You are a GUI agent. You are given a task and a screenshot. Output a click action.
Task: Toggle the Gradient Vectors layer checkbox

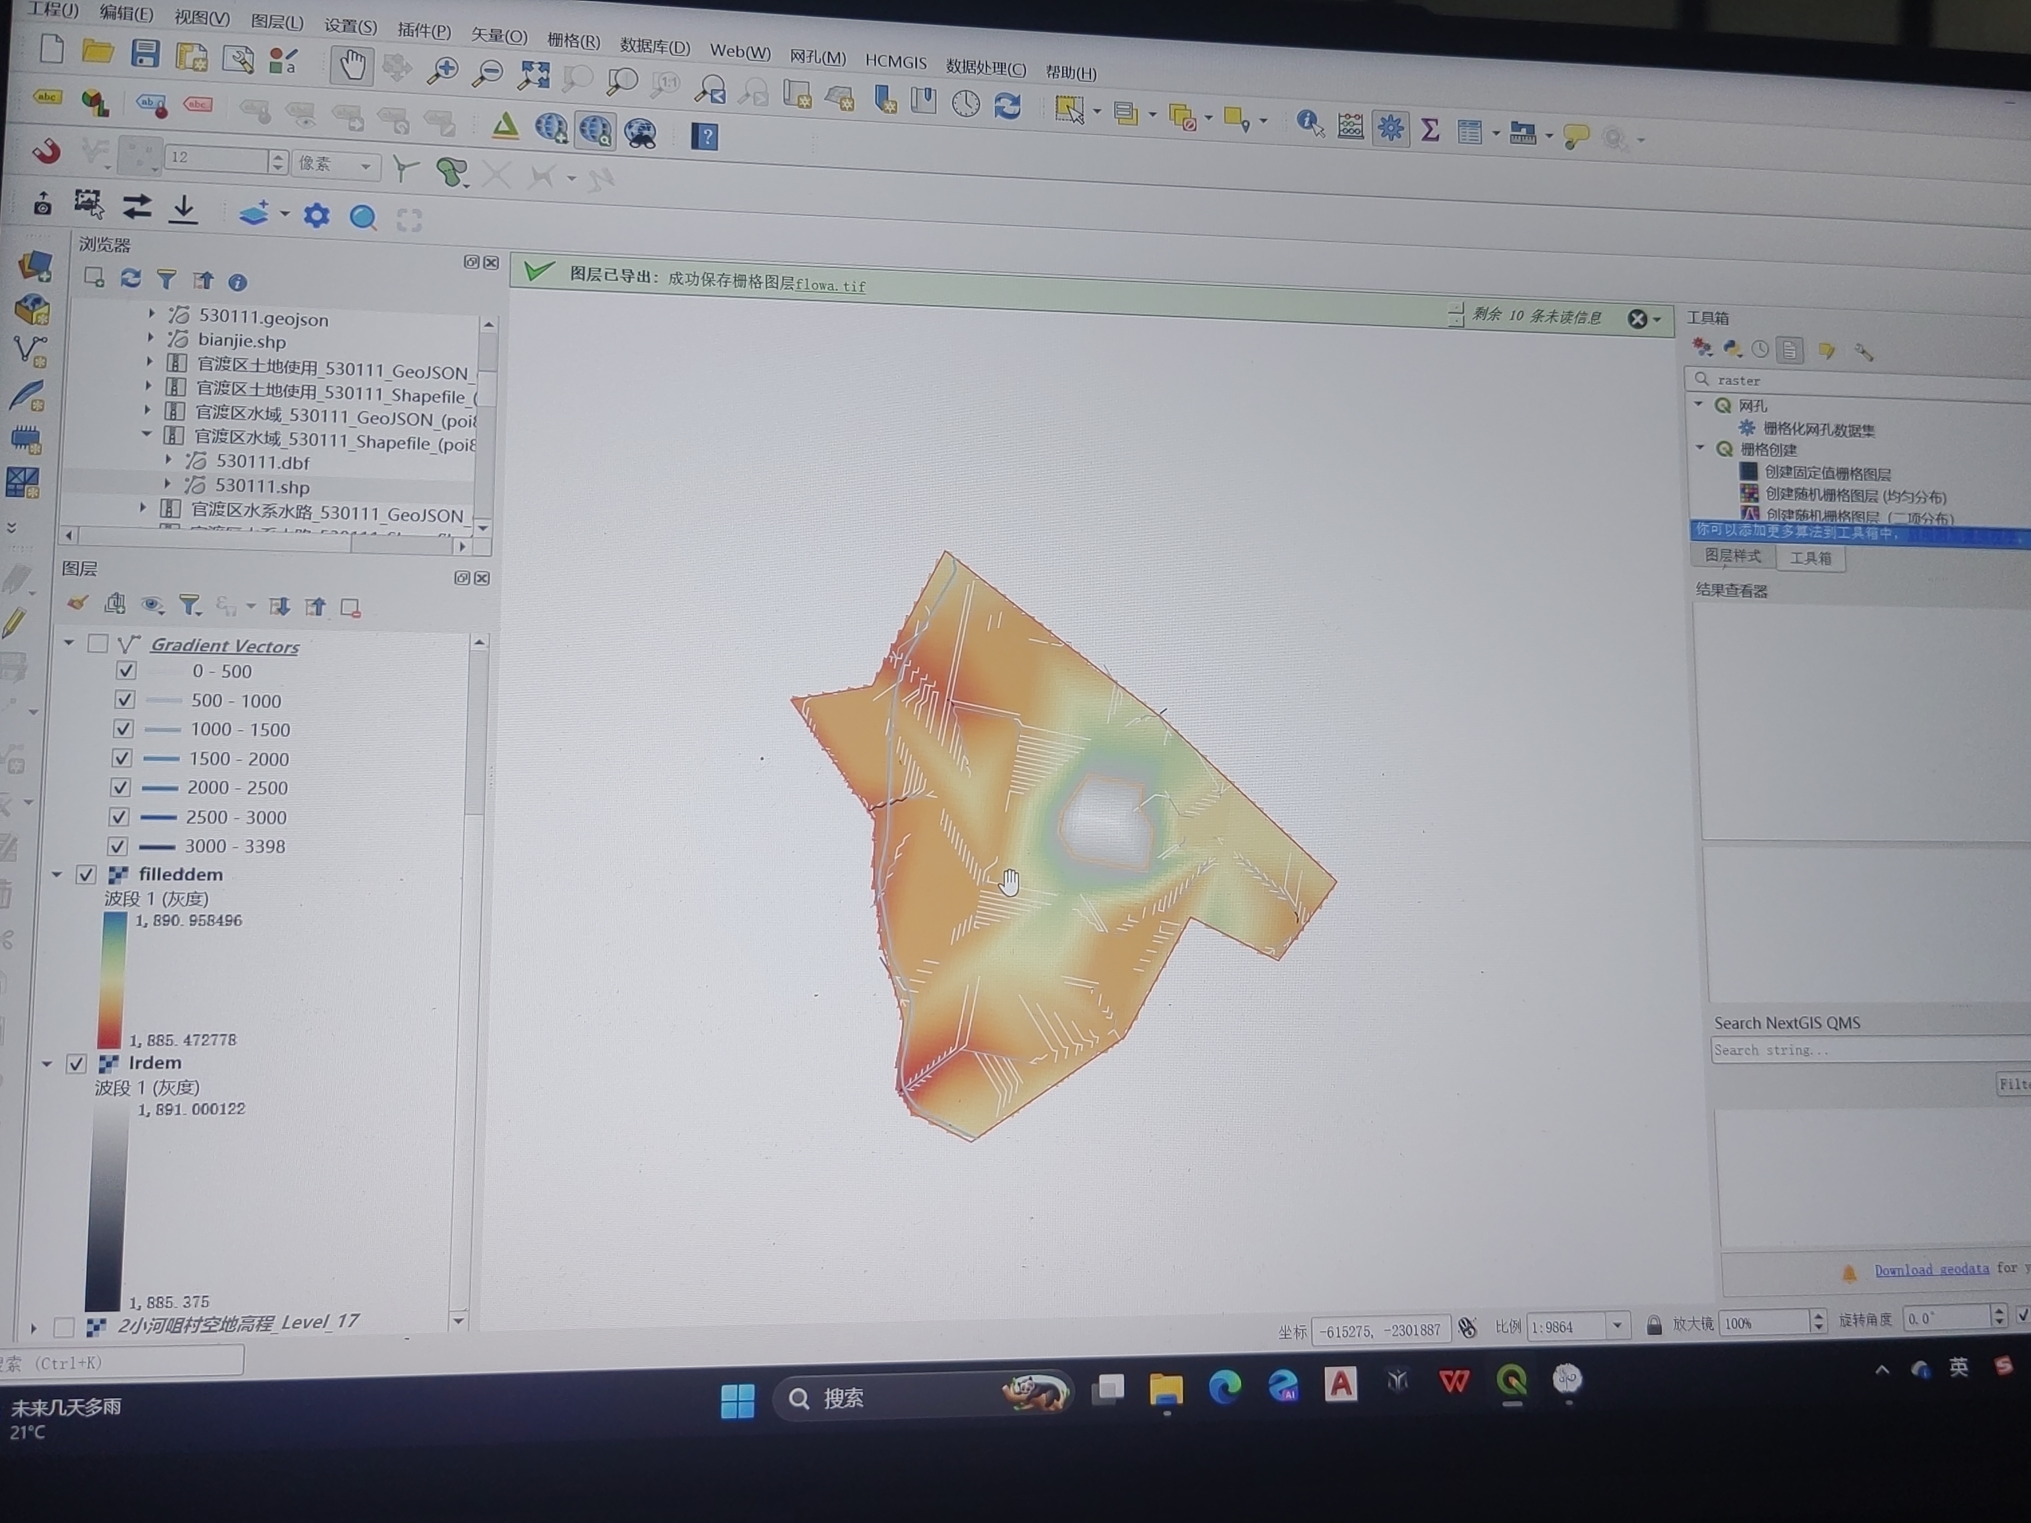pos(97,644)
